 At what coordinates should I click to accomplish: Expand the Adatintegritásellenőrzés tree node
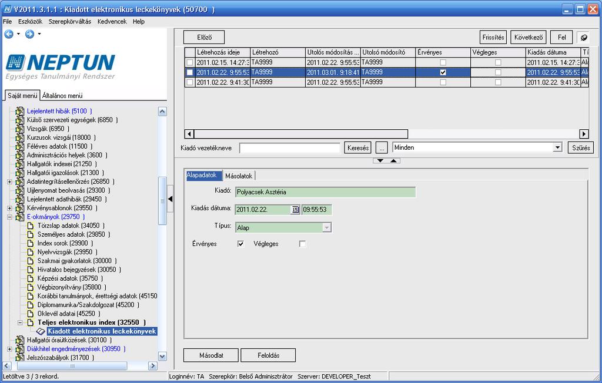(x=9, y=182)
